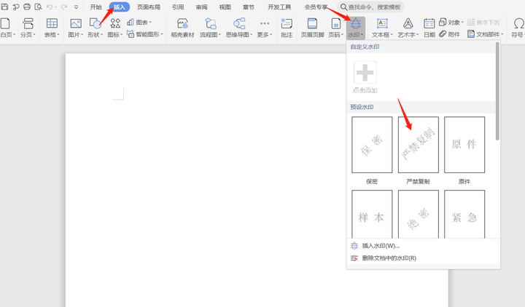Insert a Mind Map (思维导图)
This screenshot has width=525, height=307.
(239, 28)
